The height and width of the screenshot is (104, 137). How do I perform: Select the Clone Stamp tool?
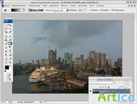[x=6, y=40]
